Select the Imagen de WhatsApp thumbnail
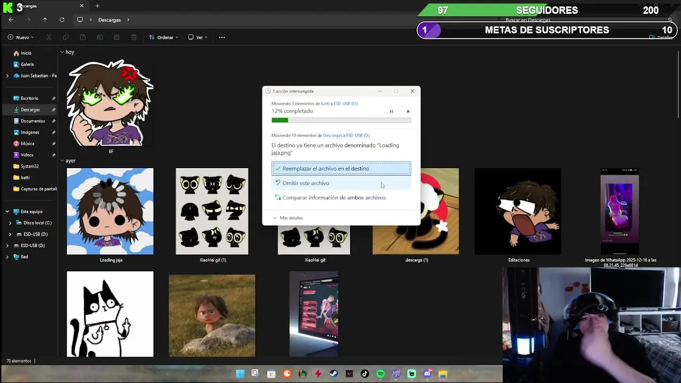This screenshot has width=681, height=383. click(x=620, y=211)
